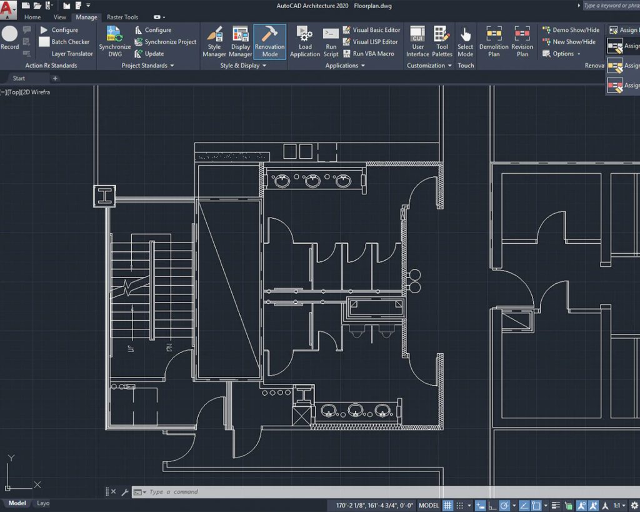Toggle lineweight display in status bar
The height and width of the screenshot is (512, 640).
(556, 506)
